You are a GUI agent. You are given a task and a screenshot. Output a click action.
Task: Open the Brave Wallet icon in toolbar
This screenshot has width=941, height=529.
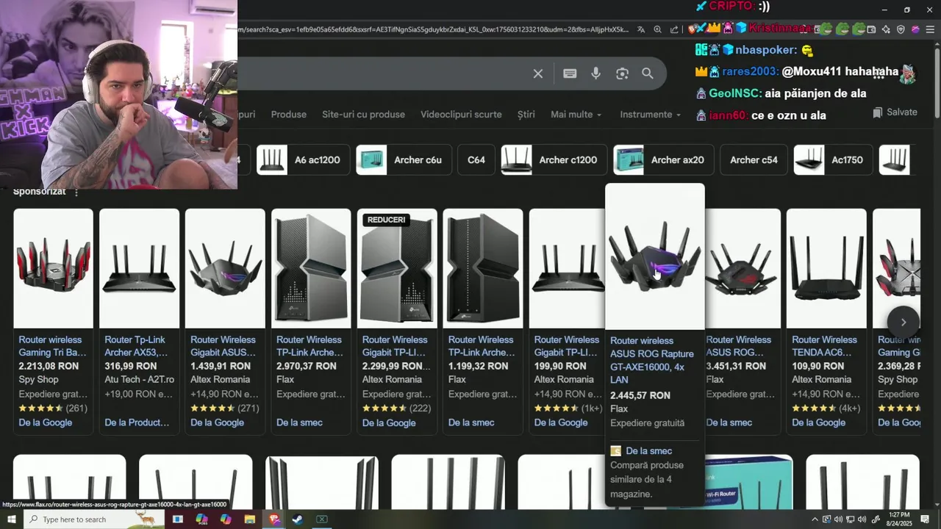871,29
